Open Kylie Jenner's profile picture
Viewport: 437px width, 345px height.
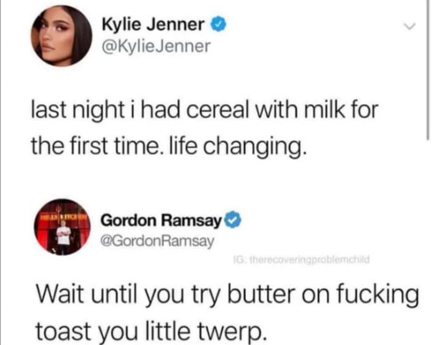coord(61,36)
